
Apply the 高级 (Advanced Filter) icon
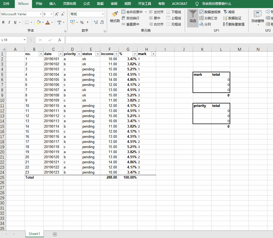230,12
